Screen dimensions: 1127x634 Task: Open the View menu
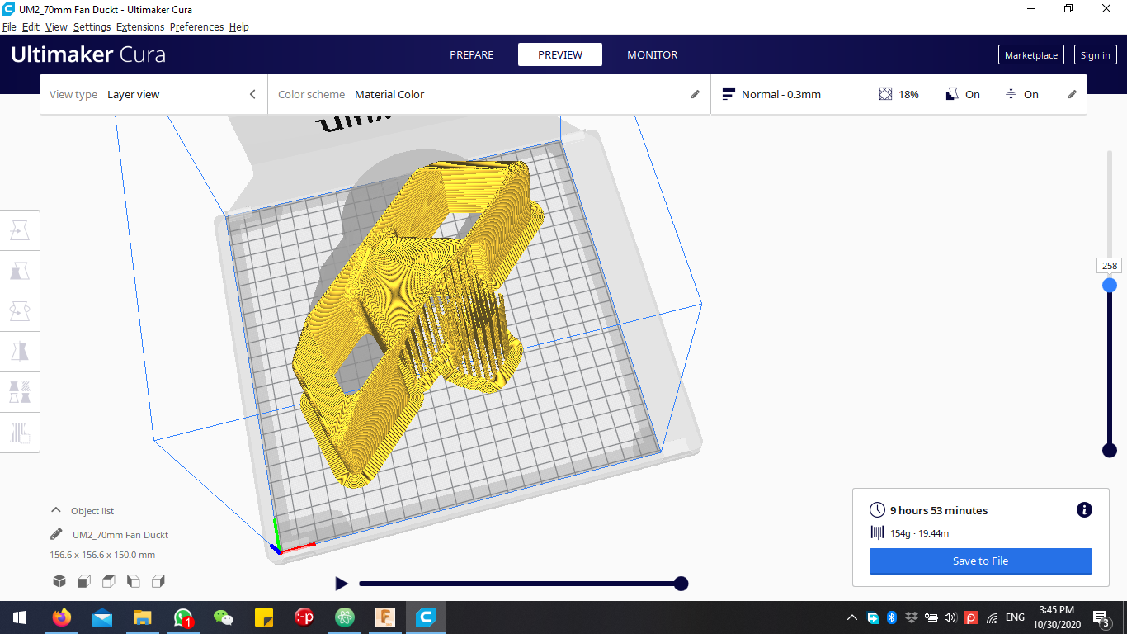click(x=56, y=26)
